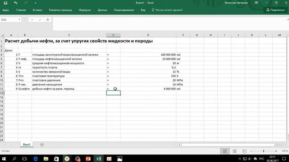289x162 pixels.
Task: Click the zoom in plus button
Action: (276, 151)
